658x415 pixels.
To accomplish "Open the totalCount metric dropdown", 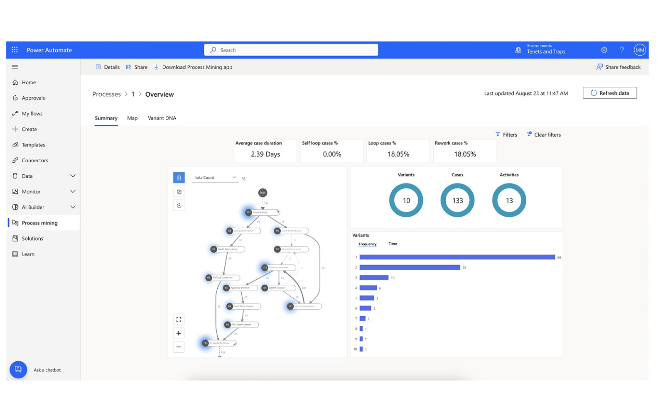I will pyautogui.click(x=216, y=178).
